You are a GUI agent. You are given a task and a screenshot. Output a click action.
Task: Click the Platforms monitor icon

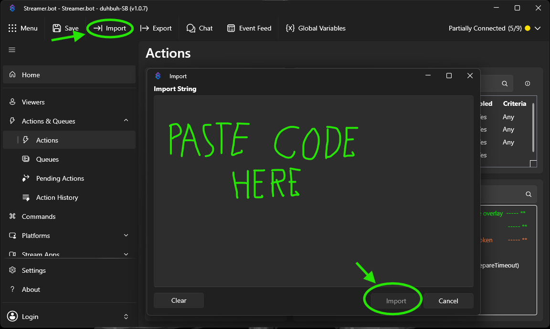tap(12, 236)
